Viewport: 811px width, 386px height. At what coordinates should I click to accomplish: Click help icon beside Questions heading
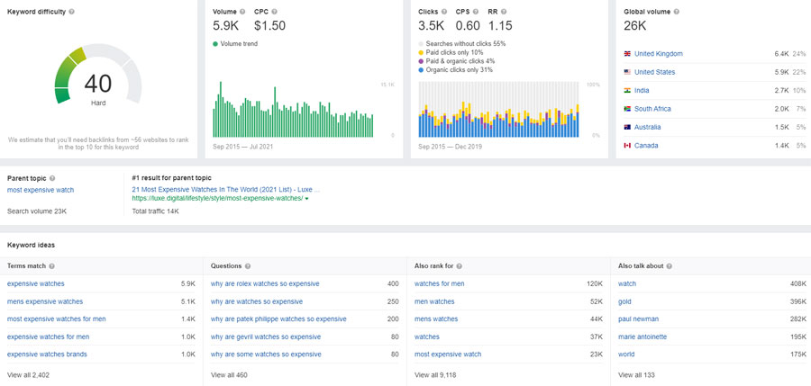(x=248, y=266)
